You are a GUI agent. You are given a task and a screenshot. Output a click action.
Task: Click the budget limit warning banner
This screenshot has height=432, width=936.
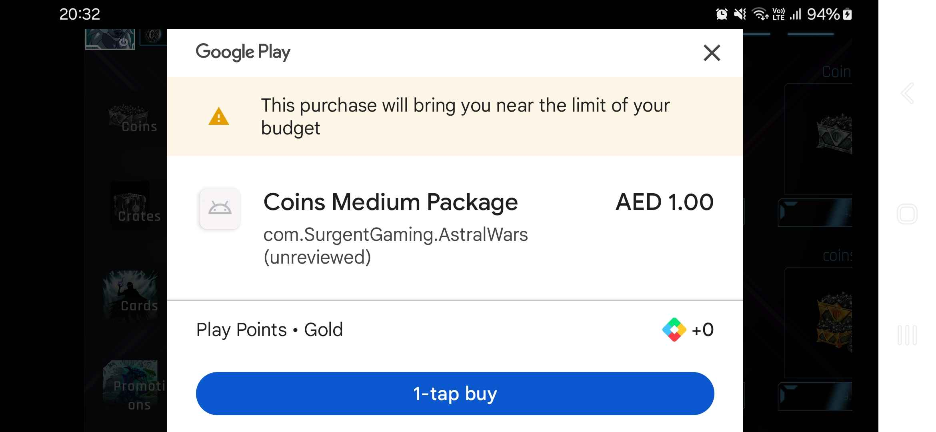455,116
